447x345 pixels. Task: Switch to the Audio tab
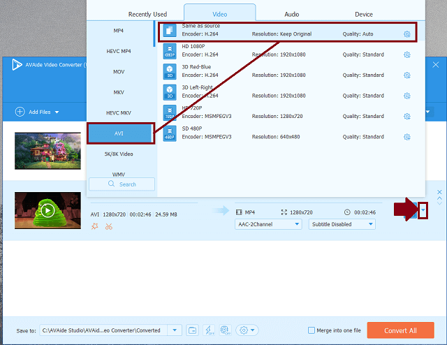tap(292, 14)
